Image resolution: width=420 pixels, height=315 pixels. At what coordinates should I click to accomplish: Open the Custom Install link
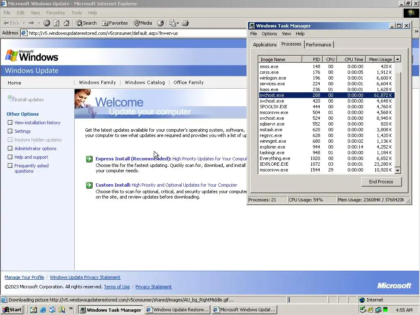click(x=113, y=185)
